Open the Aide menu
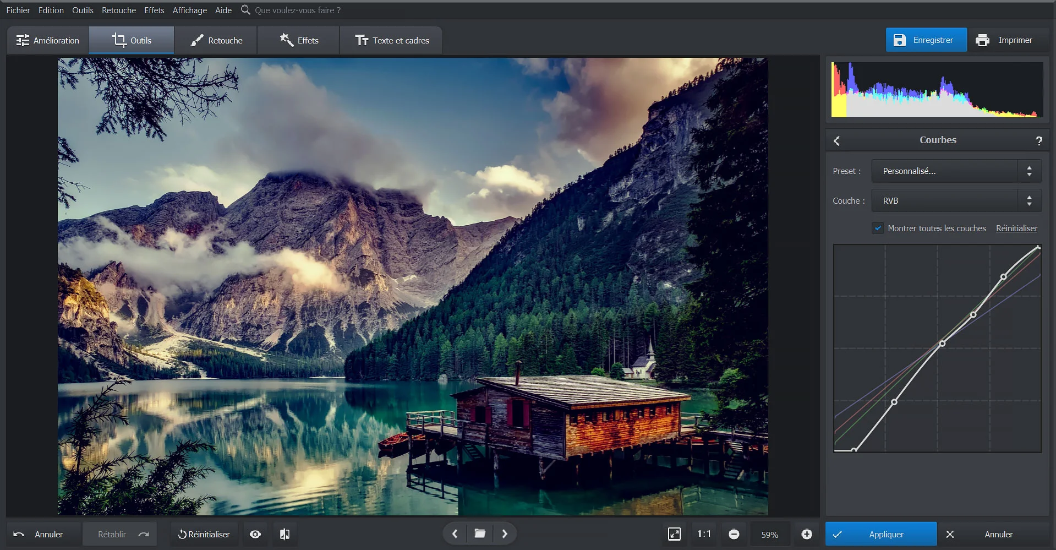 pos(223,10)
